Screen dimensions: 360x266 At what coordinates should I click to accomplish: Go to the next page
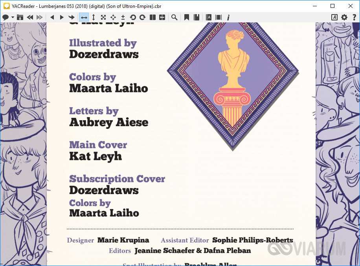click(x=62, y=17)
